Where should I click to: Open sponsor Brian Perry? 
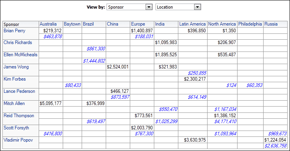(x=15, y=31)
